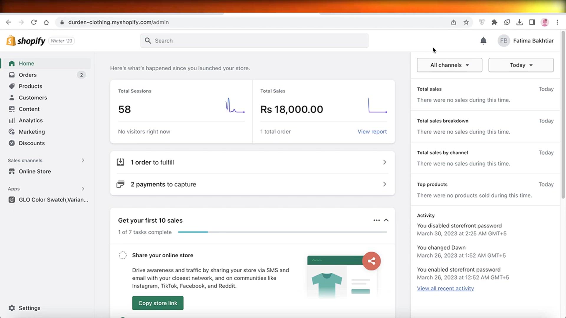Open the extensions puzzle icon

[x=494, y=22]
